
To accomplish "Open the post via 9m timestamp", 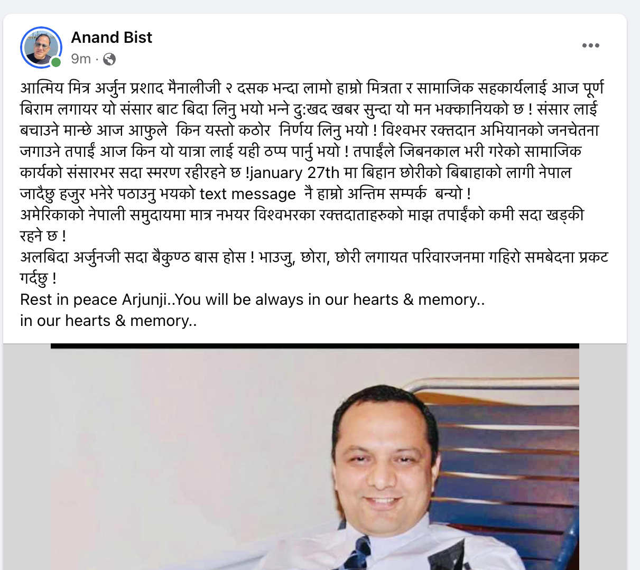I will [81, 59].
